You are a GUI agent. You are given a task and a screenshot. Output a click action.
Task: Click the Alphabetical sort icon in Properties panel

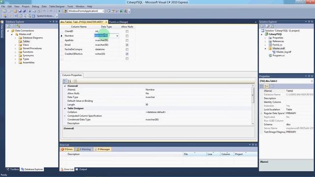pos(266,86)
